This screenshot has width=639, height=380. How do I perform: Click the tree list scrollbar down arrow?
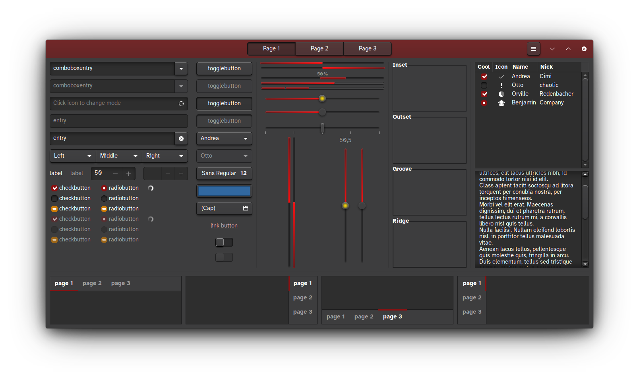(585, 165)
